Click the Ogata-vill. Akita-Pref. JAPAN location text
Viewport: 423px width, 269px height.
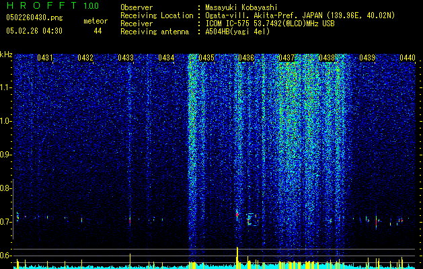[300, 15]
